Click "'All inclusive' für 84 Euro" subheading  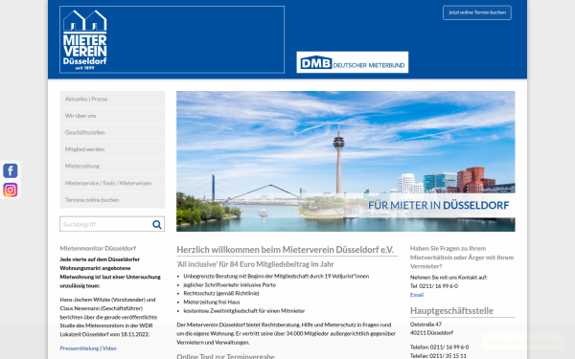point(255,264)
